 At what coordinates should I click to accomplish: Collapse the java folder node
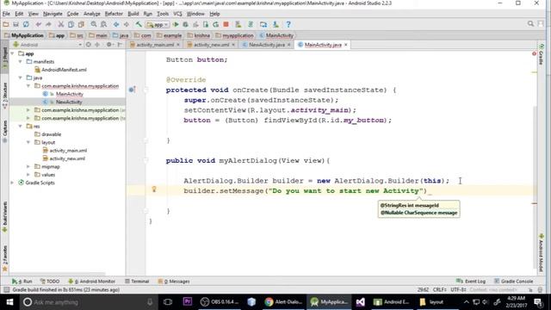21,77
